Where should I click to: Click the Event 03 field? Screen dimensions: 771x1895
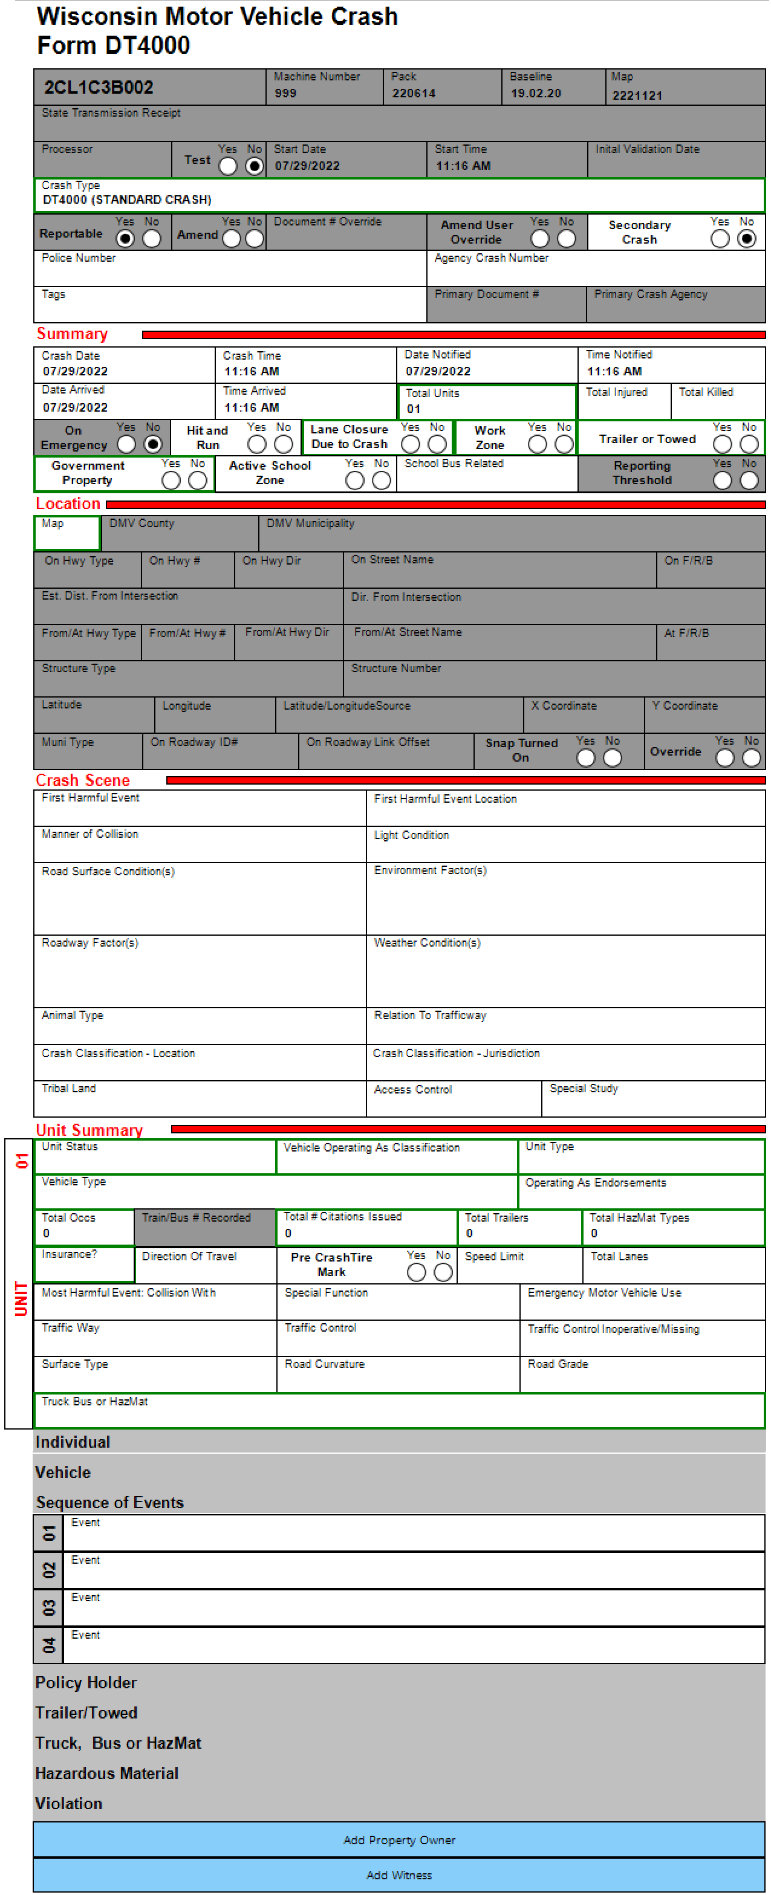click(414, 1608)
